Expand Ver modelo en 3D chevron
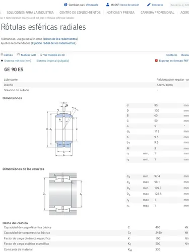 [41, 55]
